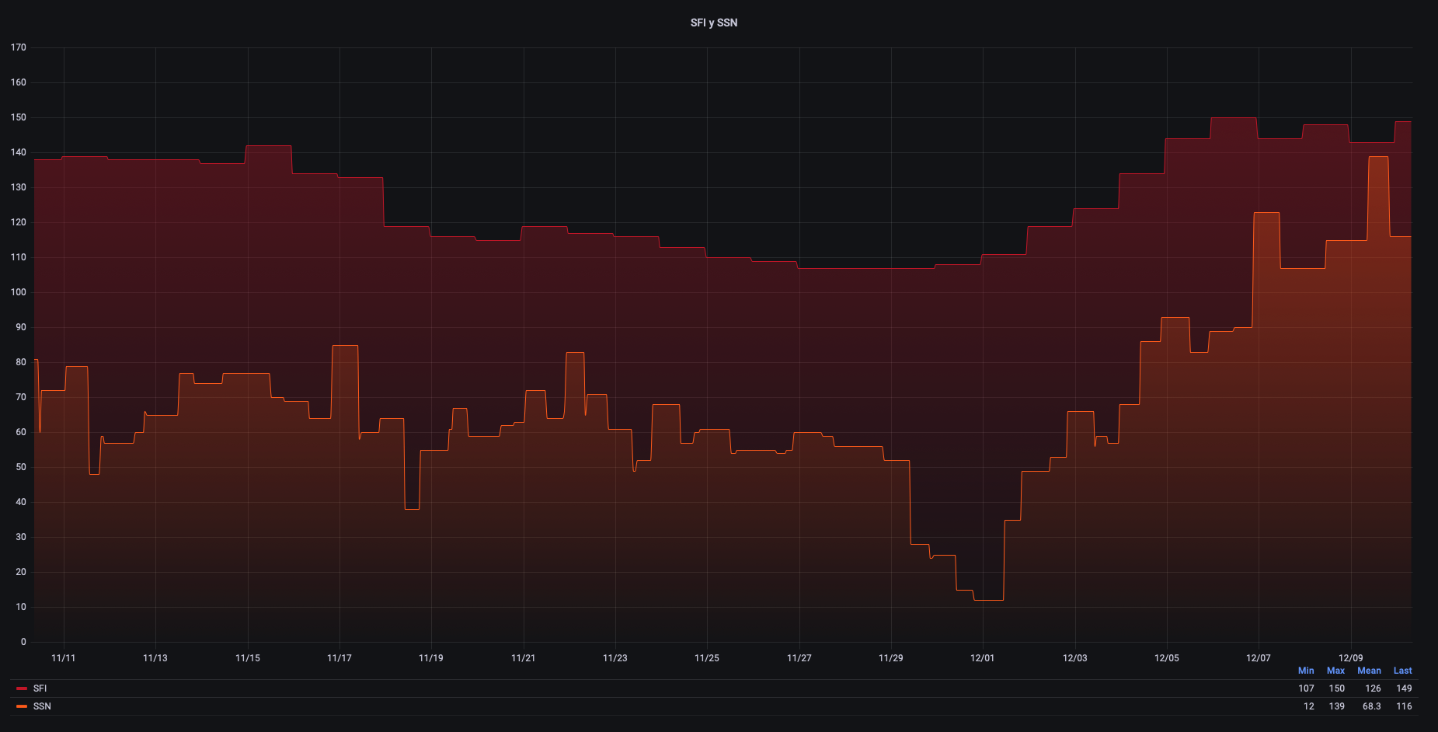
Task: Click the 12/07 x-axis date label
Action: pyautogui.click(x=1259, y=658)
